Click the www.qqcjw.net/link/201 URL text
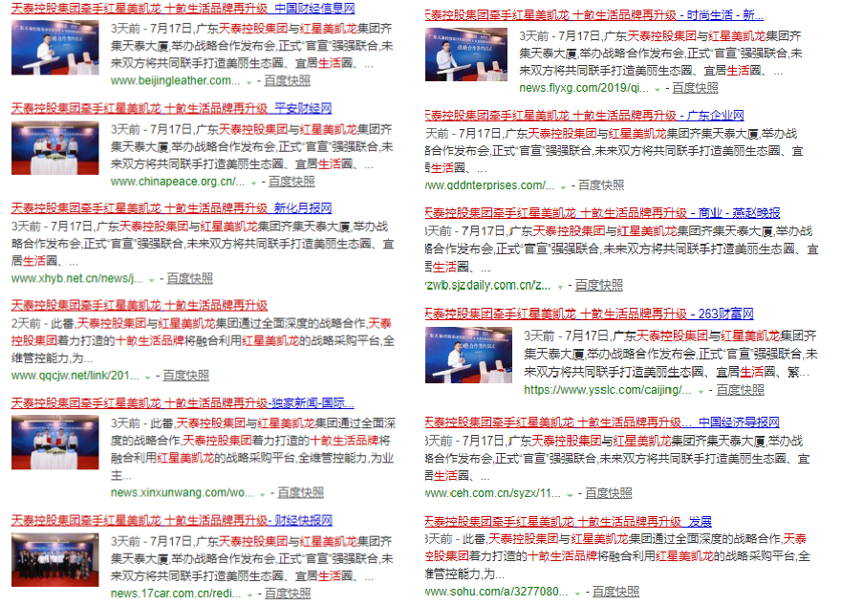The width and height of the screenshot is (863, 606). pyautogui.click(x=76, y=375)
